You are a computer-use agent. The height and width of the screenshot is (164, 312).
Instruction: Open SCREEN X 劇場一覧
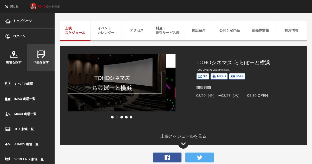[29, 159]
